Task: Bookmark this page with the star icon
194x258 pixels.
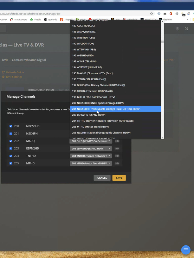Action: [x=151, y=14]
